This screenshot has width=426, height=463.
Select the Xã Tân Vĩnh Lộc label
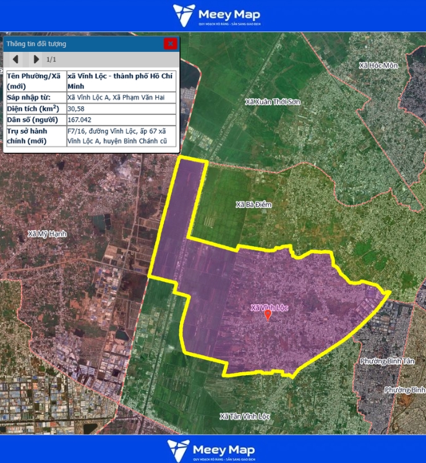coord(245,417)
